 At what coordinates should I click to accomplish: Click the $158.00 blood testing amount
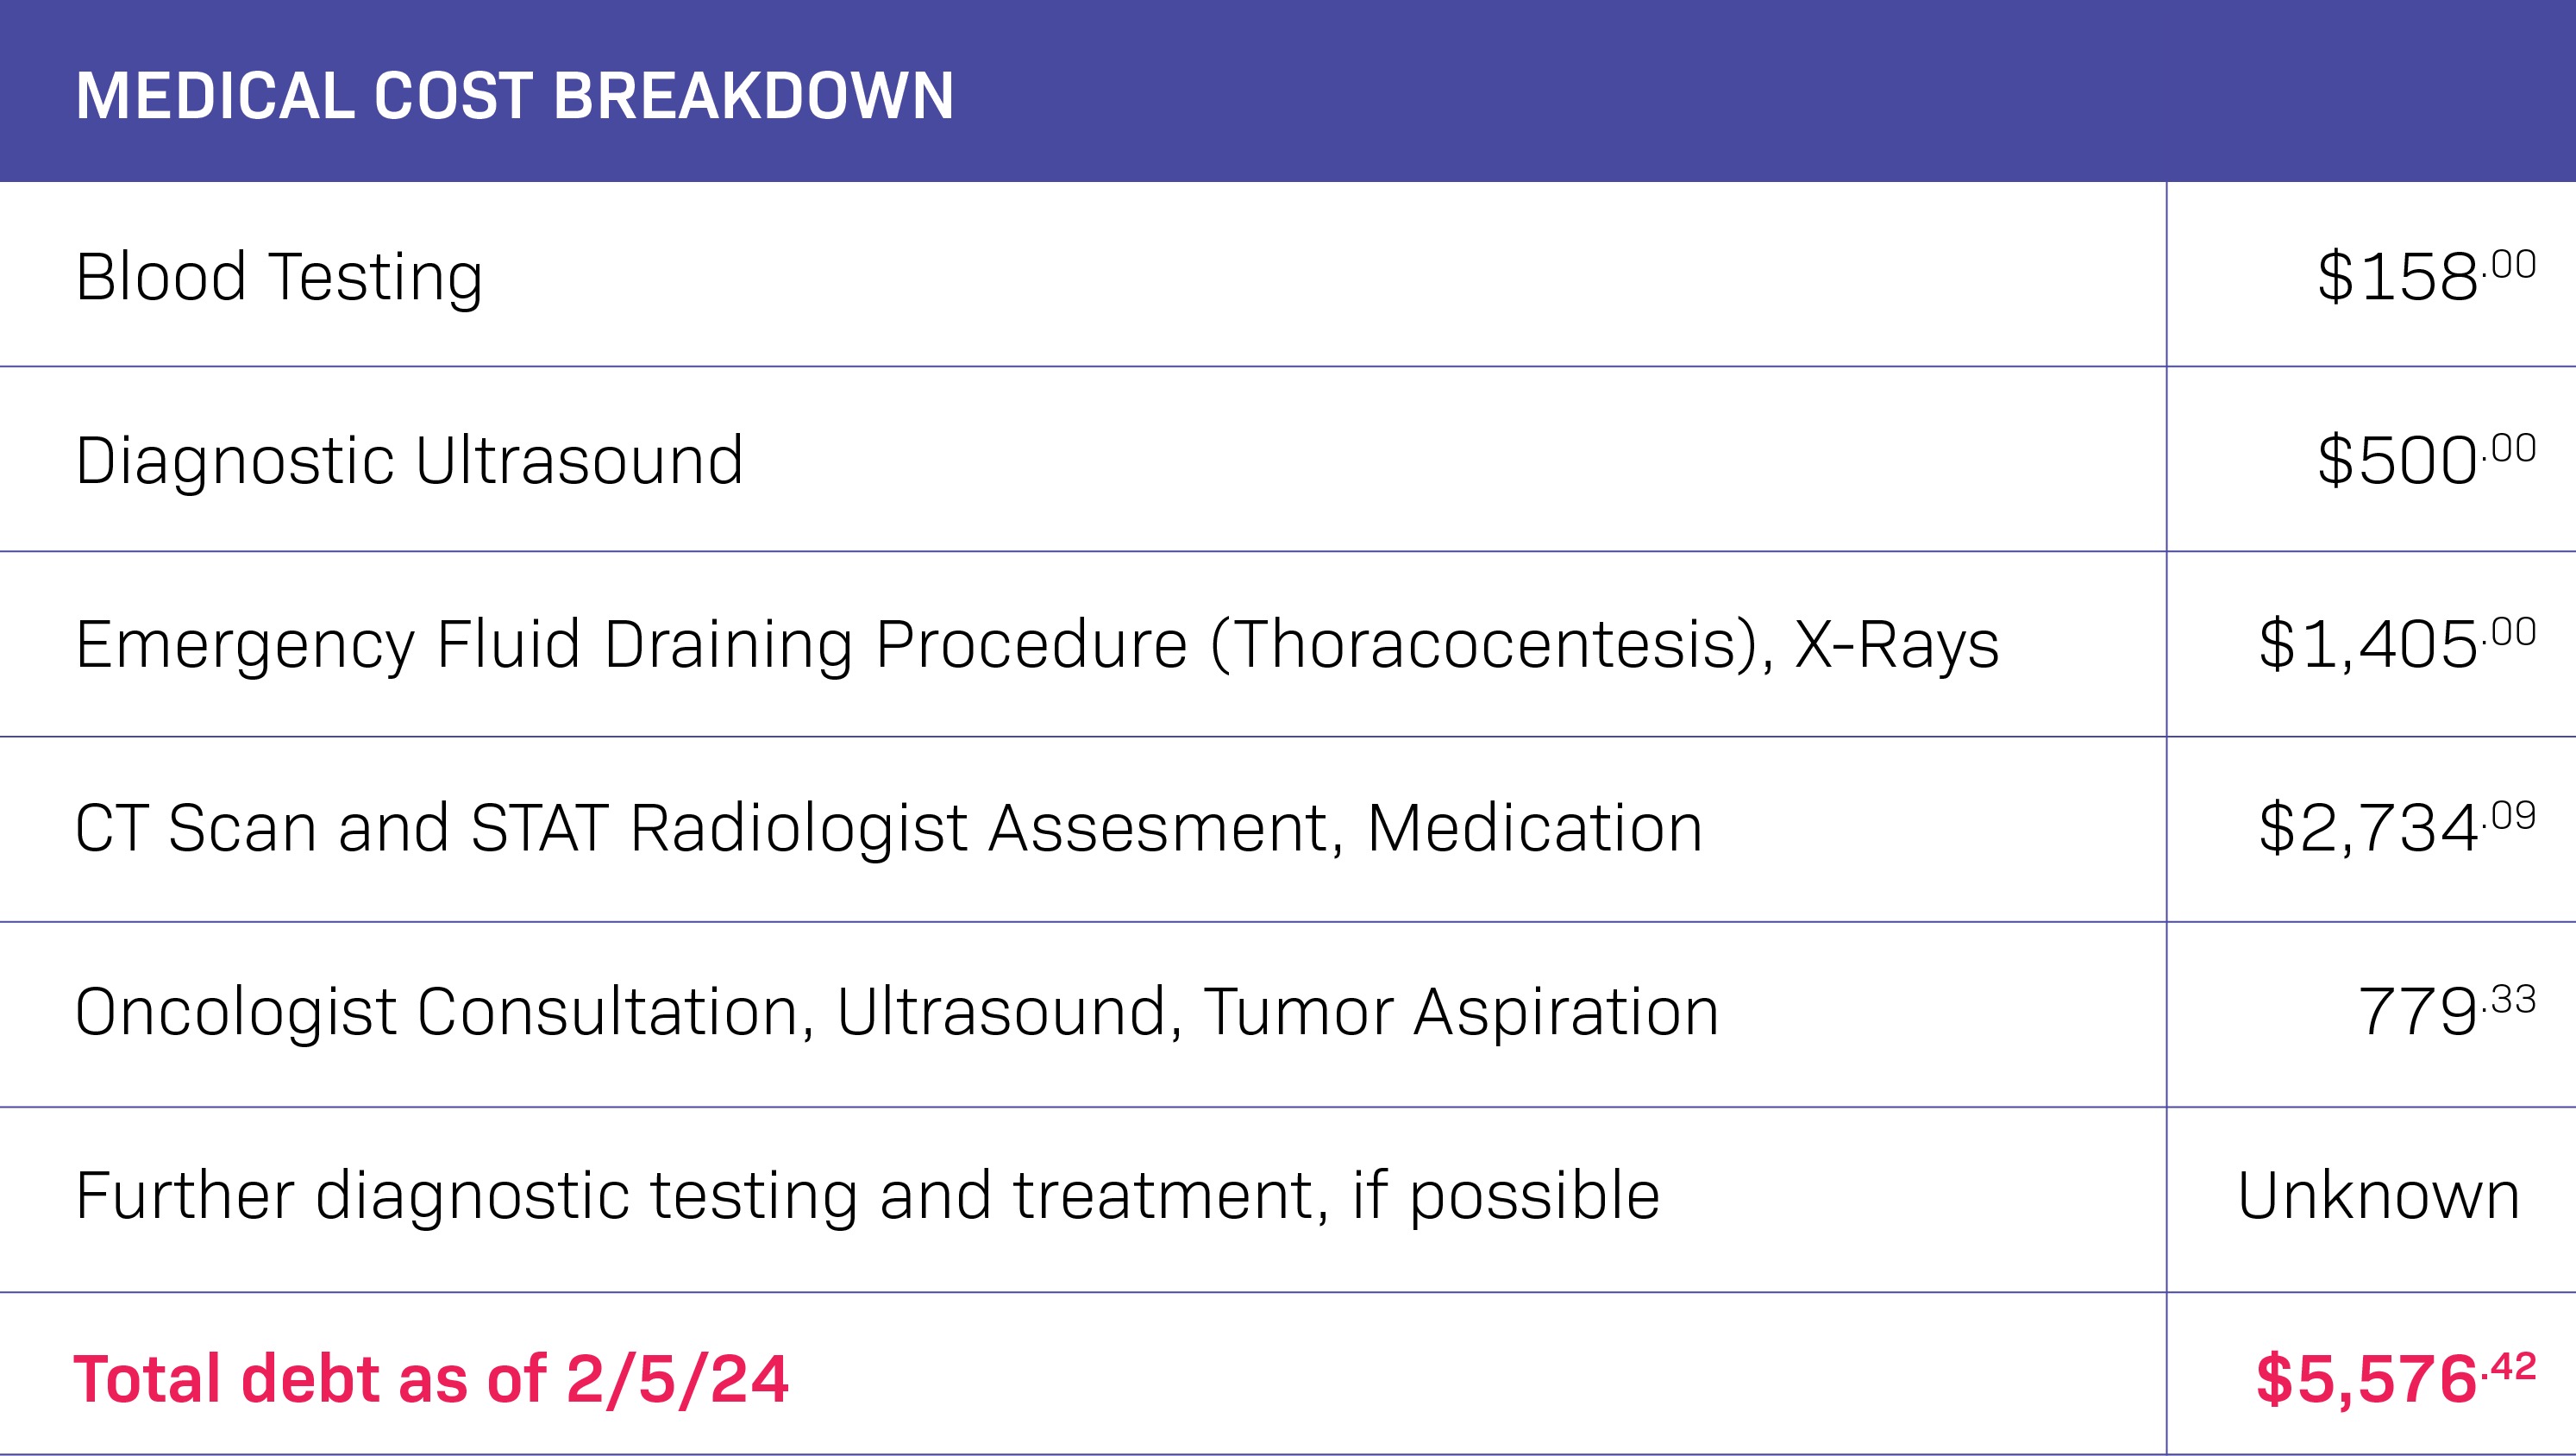coord(2426,276)
